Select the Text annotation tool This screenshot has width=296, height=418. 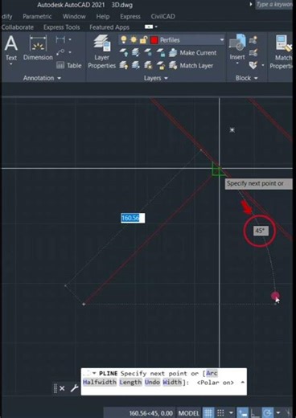click(x=11, y=47)
